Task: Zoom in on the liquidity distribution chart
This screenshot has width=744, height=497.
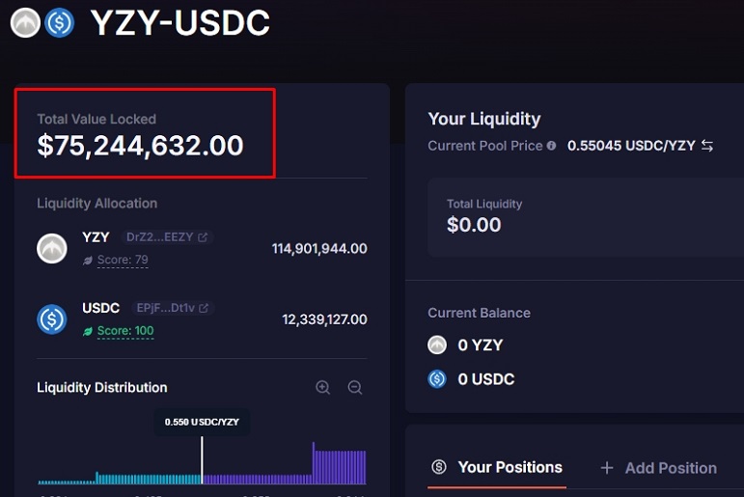Action: click(322, 387)
